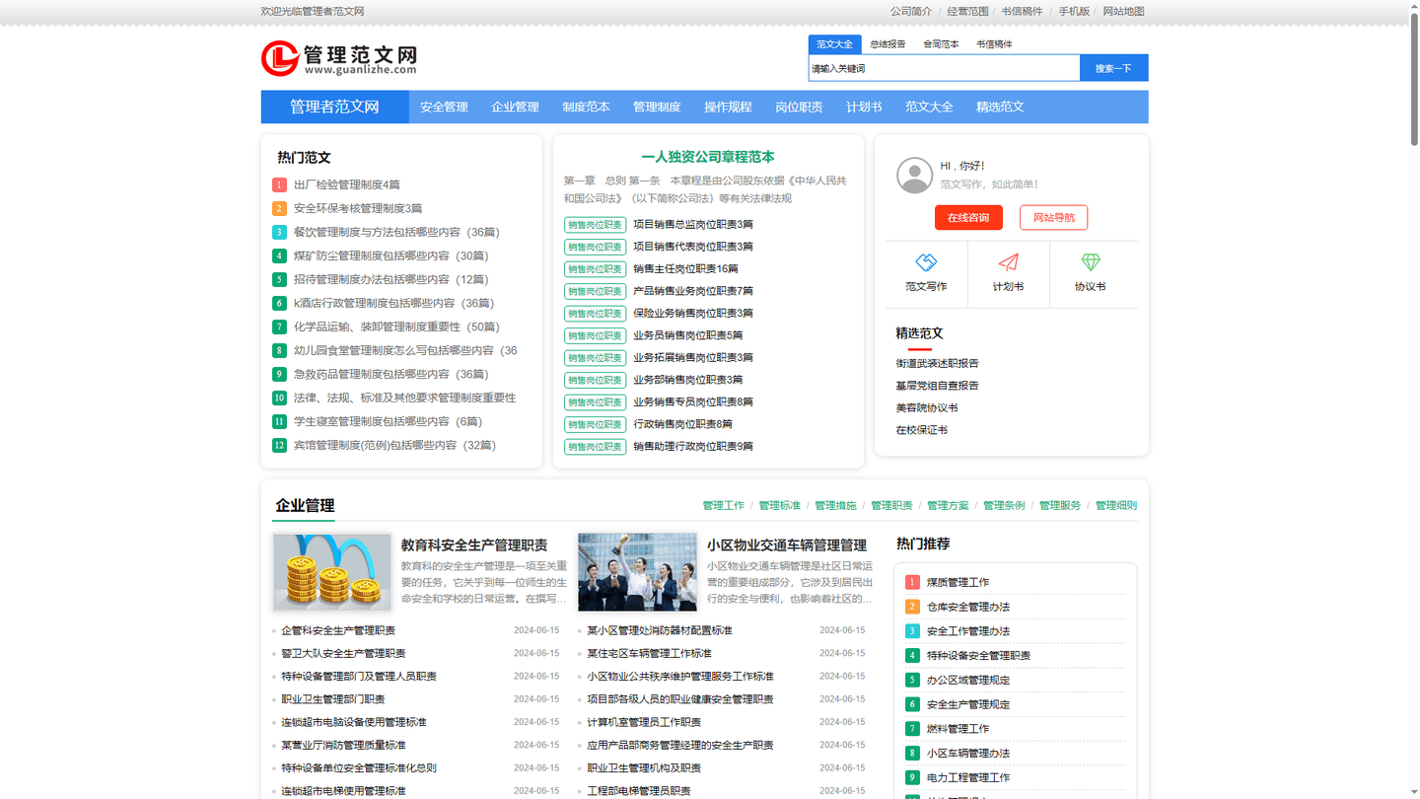Open 企管科安全生产管理职责
The height and width of the screenshot is (799, 1420).
pyautogui.click(x=338, y=630)
